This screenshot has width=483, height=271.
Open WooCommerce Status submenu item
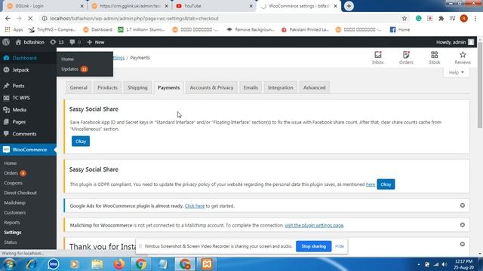pos(11,242)
